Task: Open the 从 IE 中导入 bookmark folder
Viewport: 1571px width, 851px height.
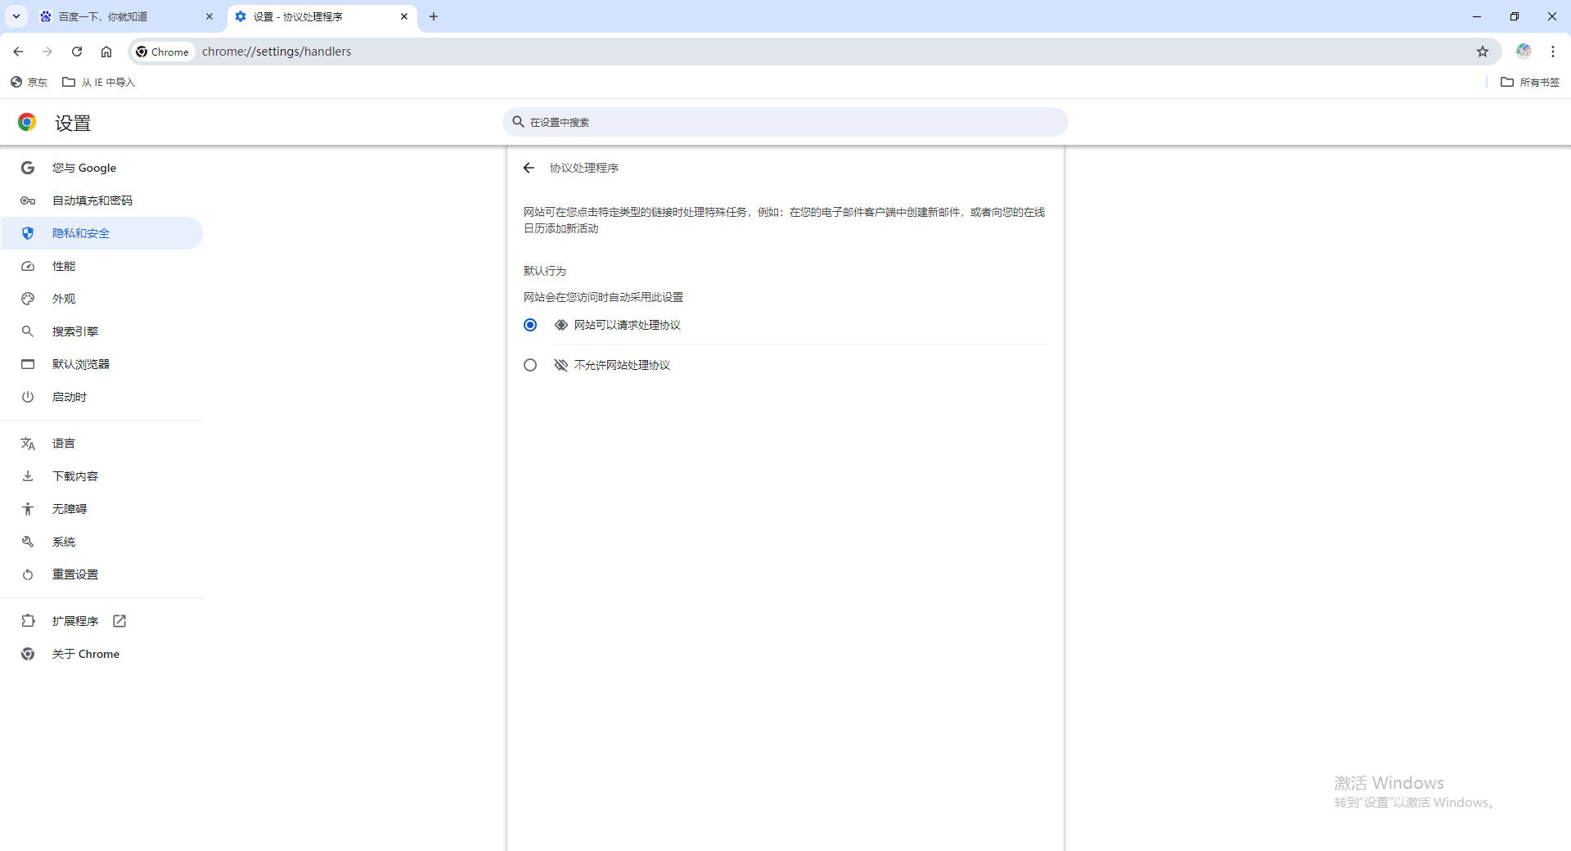Action: [x=99, y=82]
